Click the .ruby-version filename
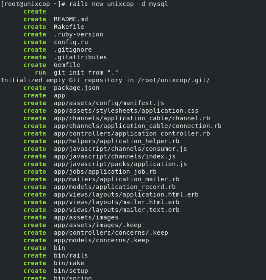Image resolution: width=266 pixels, height=280 pixels. (78, 34)
